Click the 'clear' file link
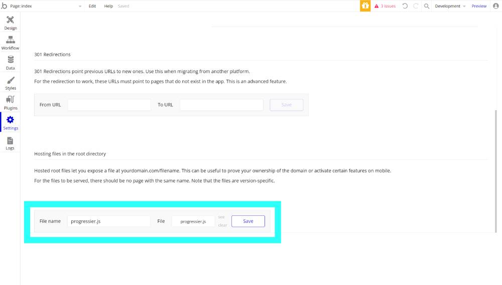This screenshot has width=502, height=285. click(x=222, y=225)
